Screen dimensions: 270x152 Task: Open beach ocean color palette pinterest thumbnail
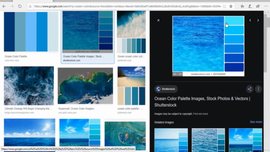tap(131, 86)
